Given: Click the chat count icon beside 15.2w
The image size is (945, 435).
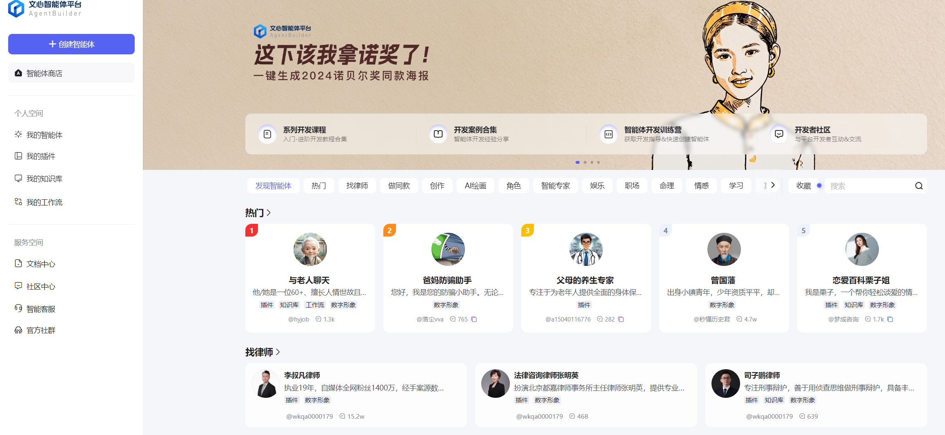Looking at the screenshot, I should [342, 416].
